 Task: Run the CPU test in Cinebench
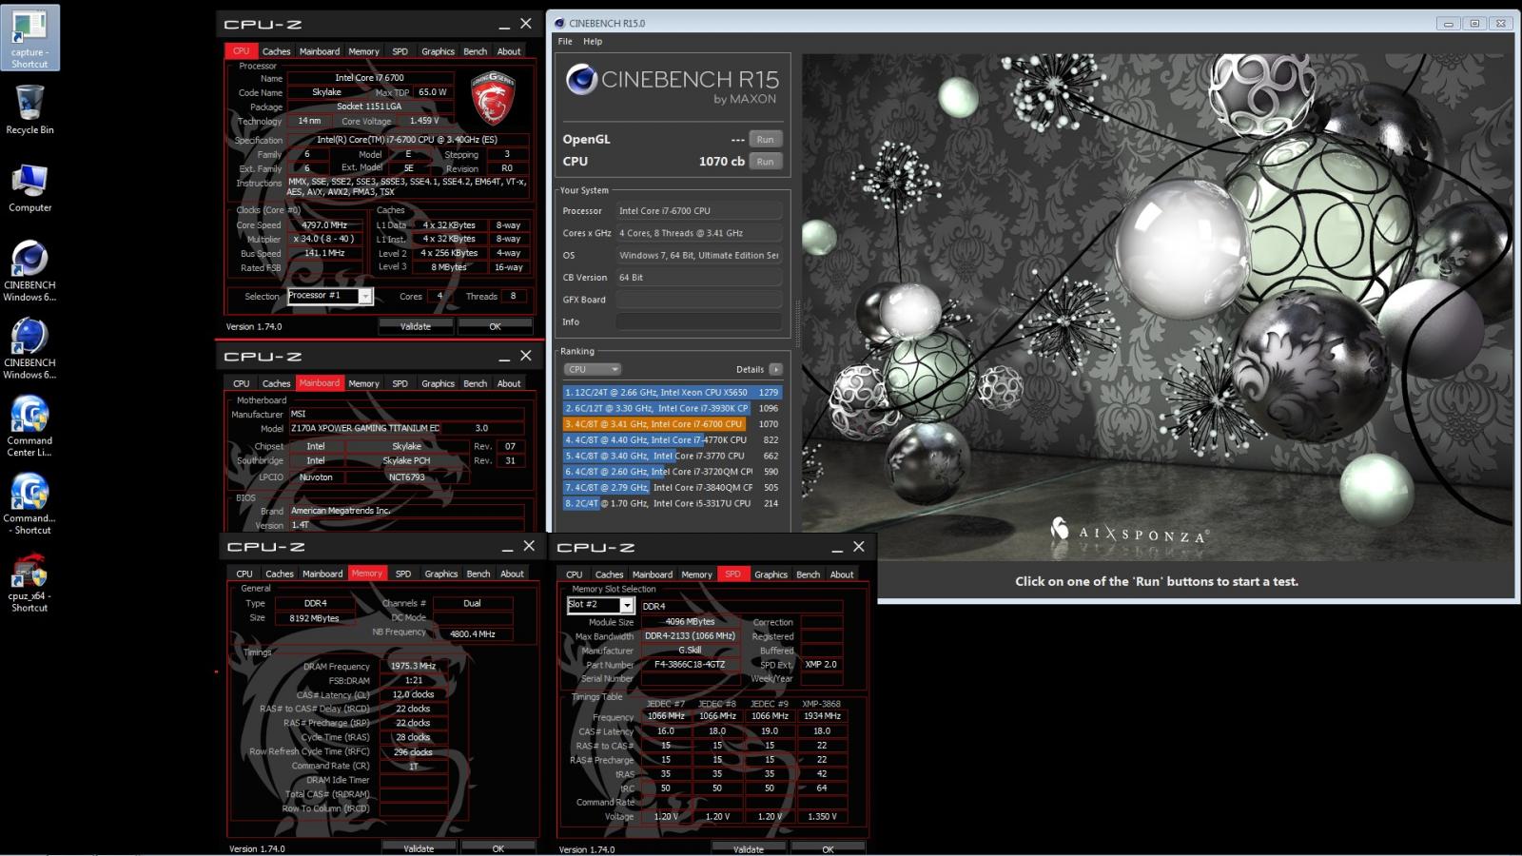765,161
